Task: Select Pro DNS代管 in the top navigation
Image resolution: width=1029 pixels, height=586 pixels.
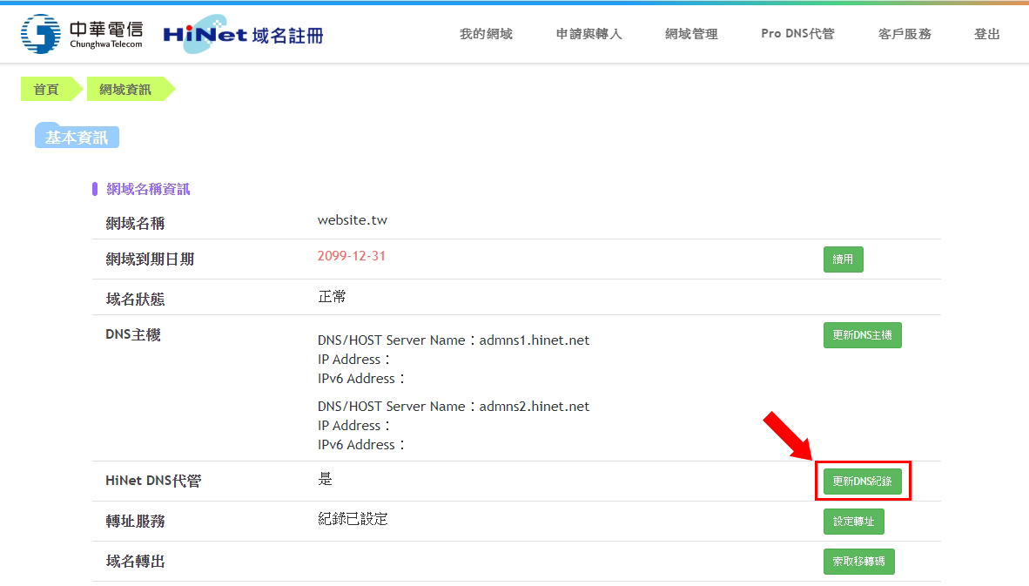Action: click(x=797, y=34)
